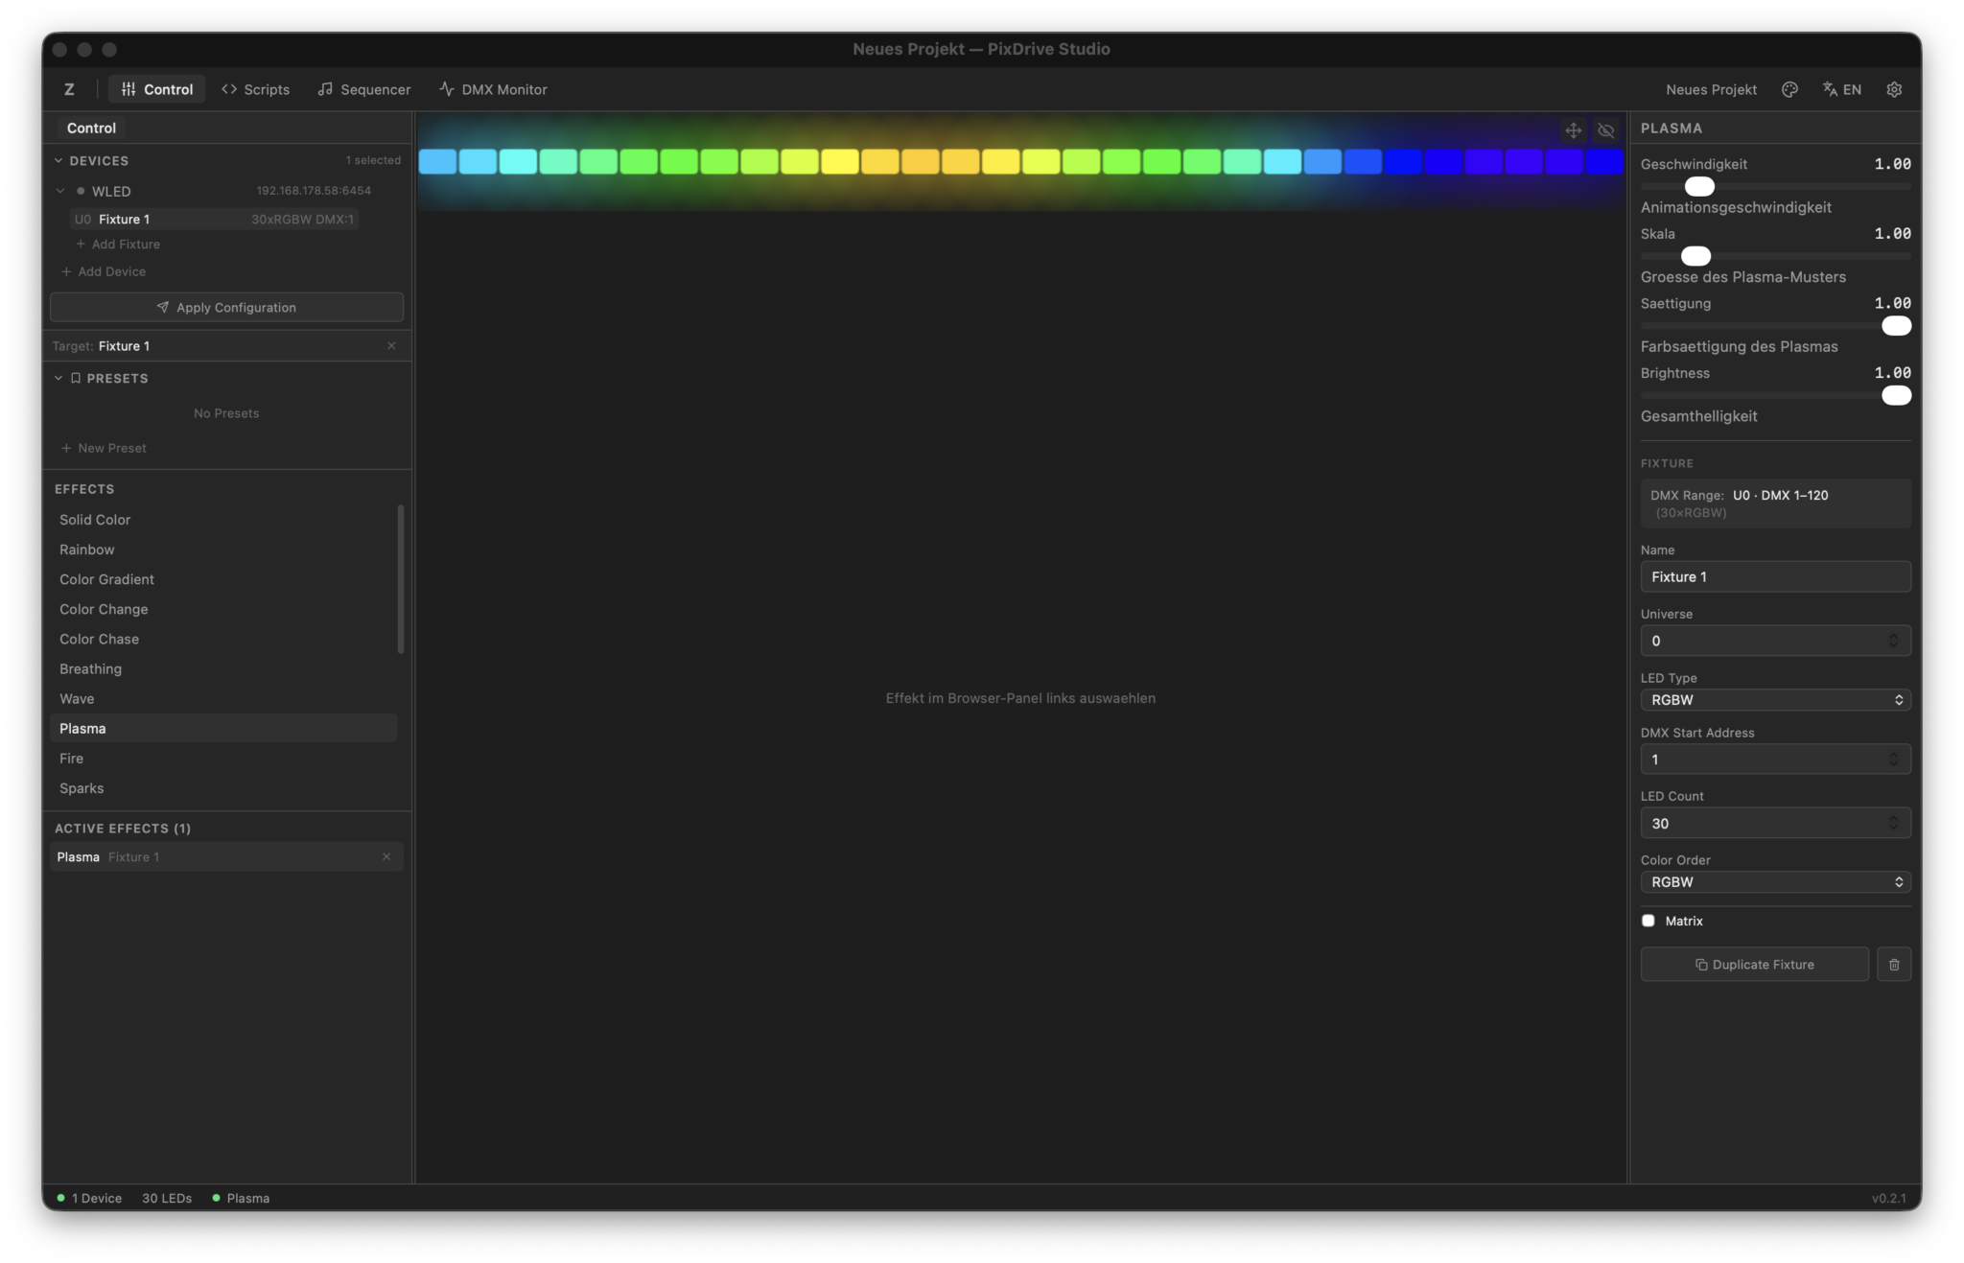Image resolution: width=1964 pixels, height=1263 pixels.
Task: Click the Z logo icon in toolbar
Action: pyautogui.click(x=69, y=89)
